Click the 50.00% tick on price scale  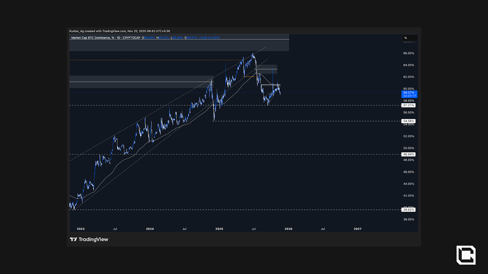[x=409, y=148]
